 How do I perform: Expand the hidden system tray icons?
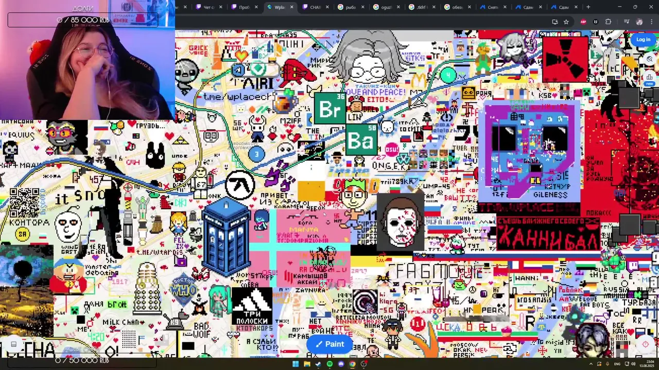pyautogui.click(x=591, y=364)
